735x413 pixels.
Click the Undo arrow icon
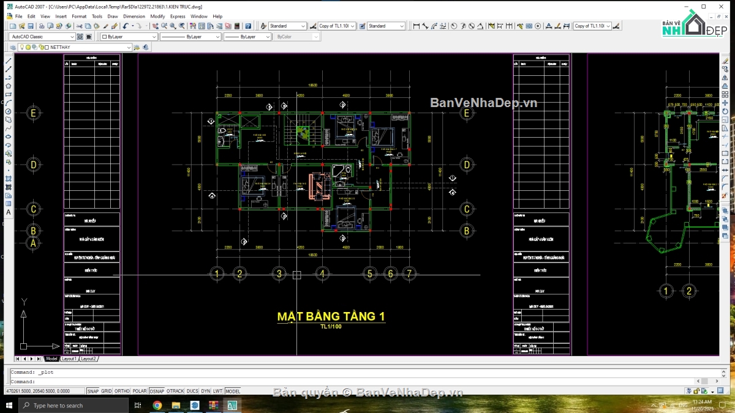(x=126, y=26)
